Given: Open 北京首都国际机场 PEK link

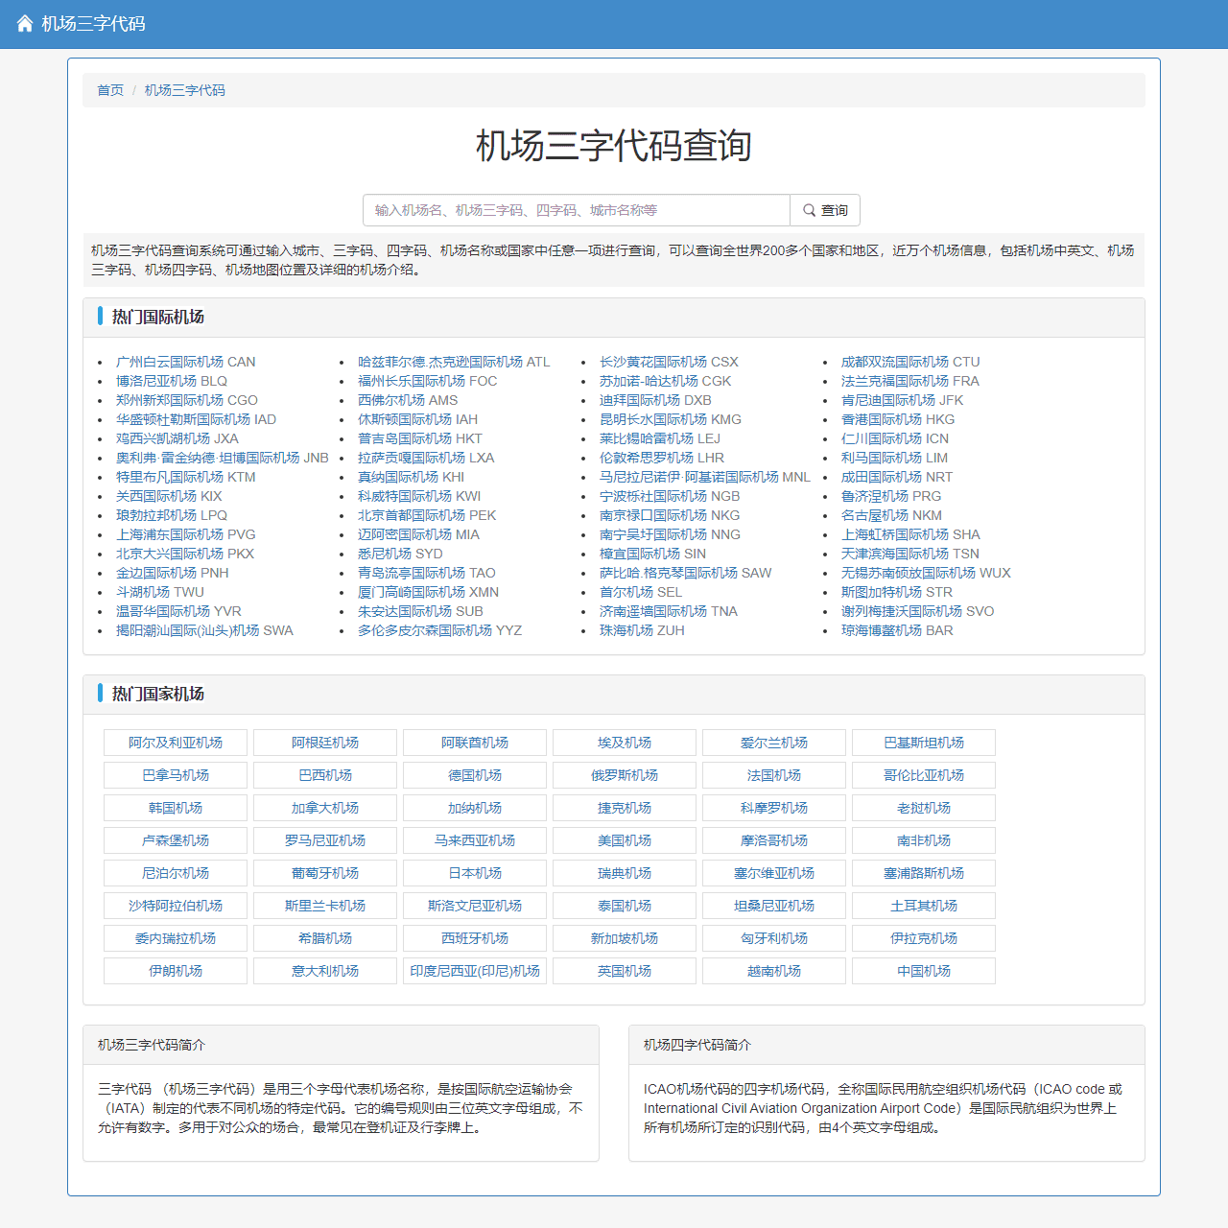Looking at the screenshot, I should 426,515.
